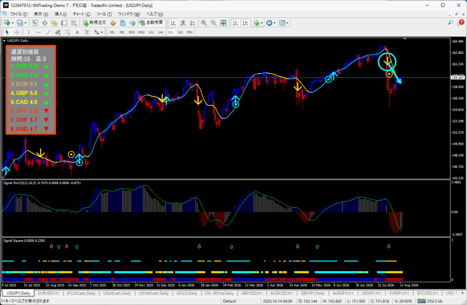Select the text label tool
The image size is (467, 305).
coord(87,32)
